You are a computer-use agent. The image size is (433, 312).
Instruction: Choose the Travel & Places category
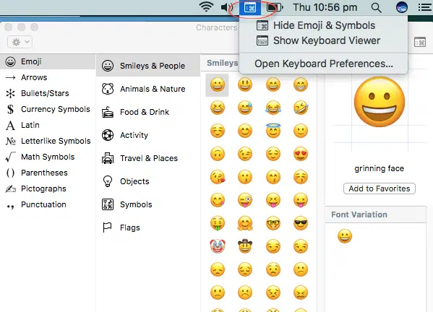148,158
